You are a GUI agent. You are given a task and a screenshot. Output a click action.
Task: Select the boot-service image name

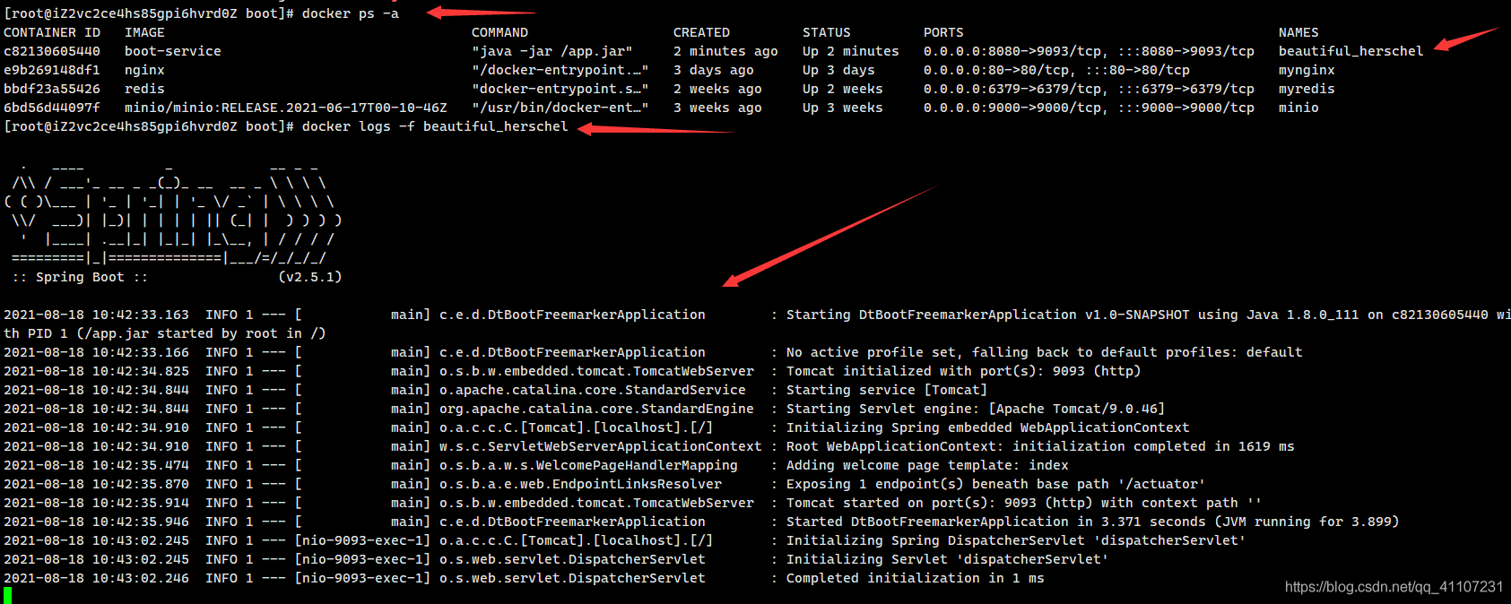point(173,51)
